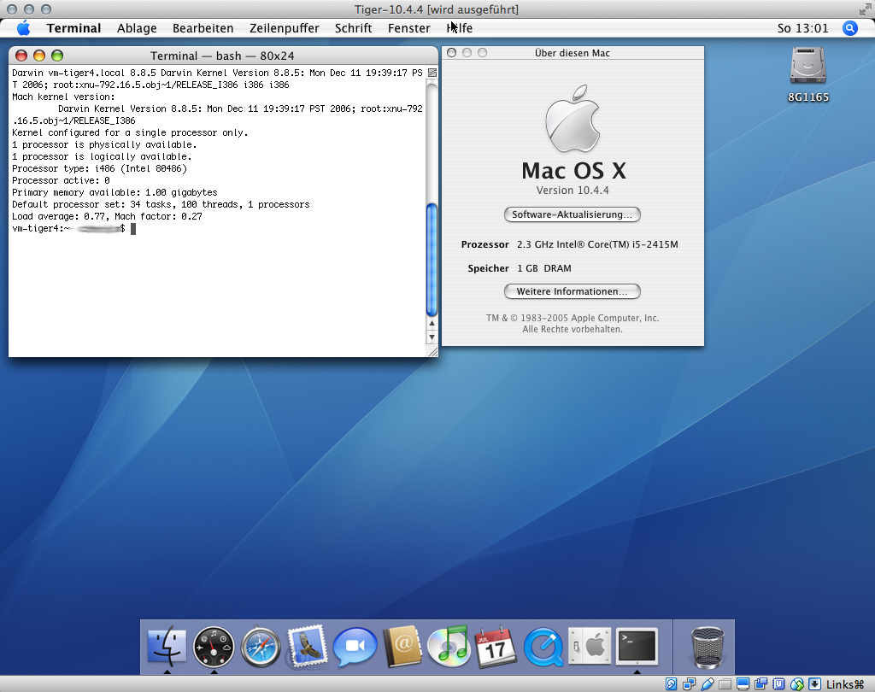Click the Terminal icon in the Dock
Image resolution: width=875 pixels, height=692 pixels.
click(637, 646)
